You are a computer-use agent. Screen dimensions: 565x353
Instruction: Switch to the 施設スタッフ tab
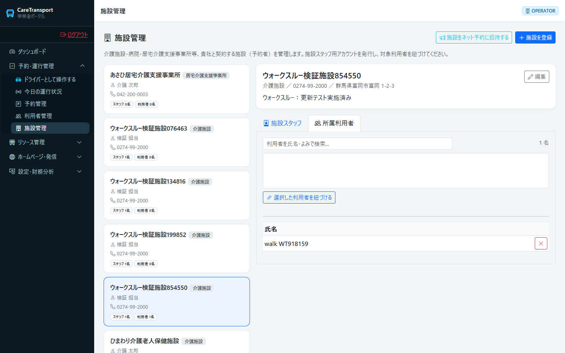[x=282, y=123]
